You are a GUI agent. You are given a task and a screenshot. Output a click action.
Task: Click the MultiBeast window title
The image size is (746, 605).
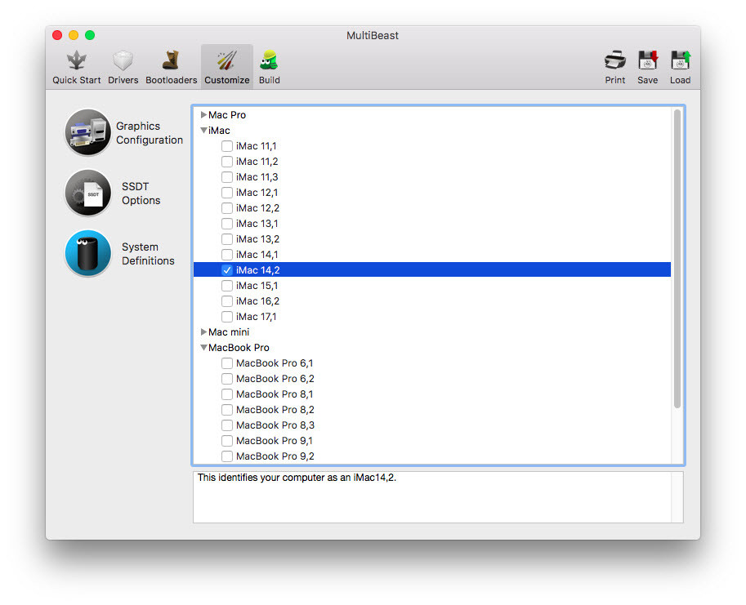pyautogui.click(x=373, y=36)
